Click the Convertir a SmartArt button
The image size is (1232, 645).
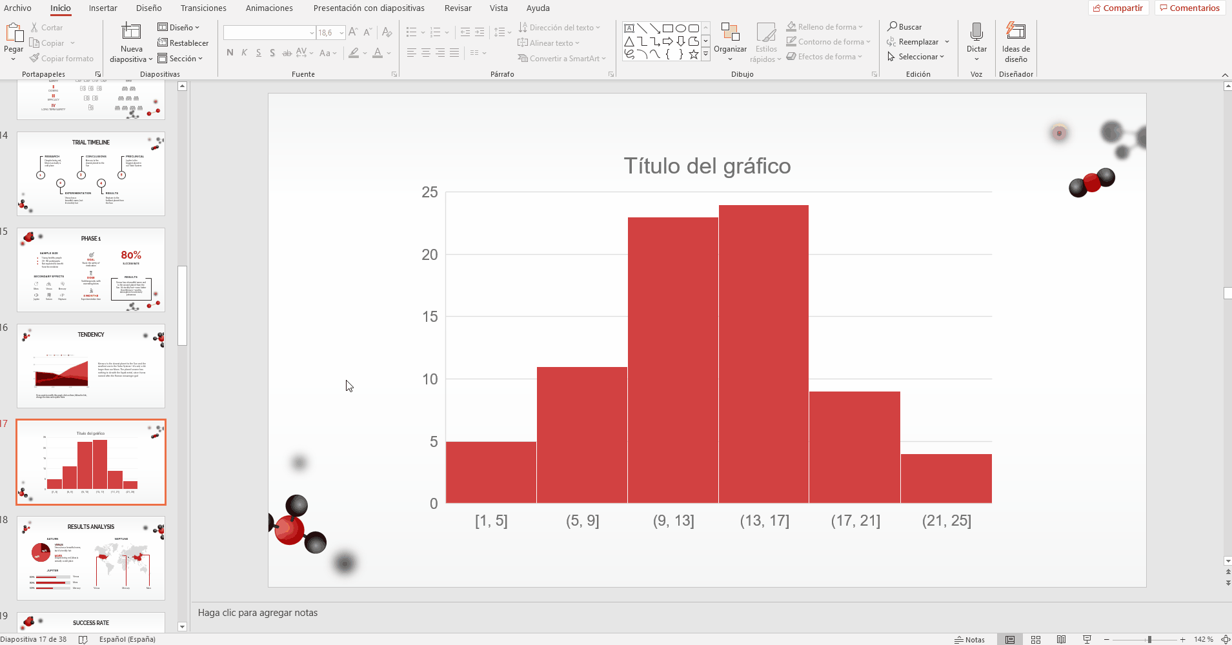[561, 58]
